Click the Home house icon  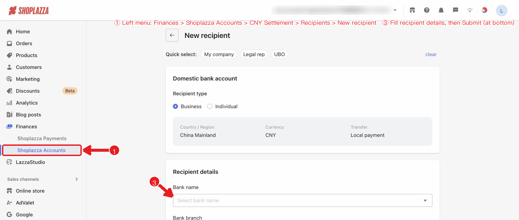[9, 32]
